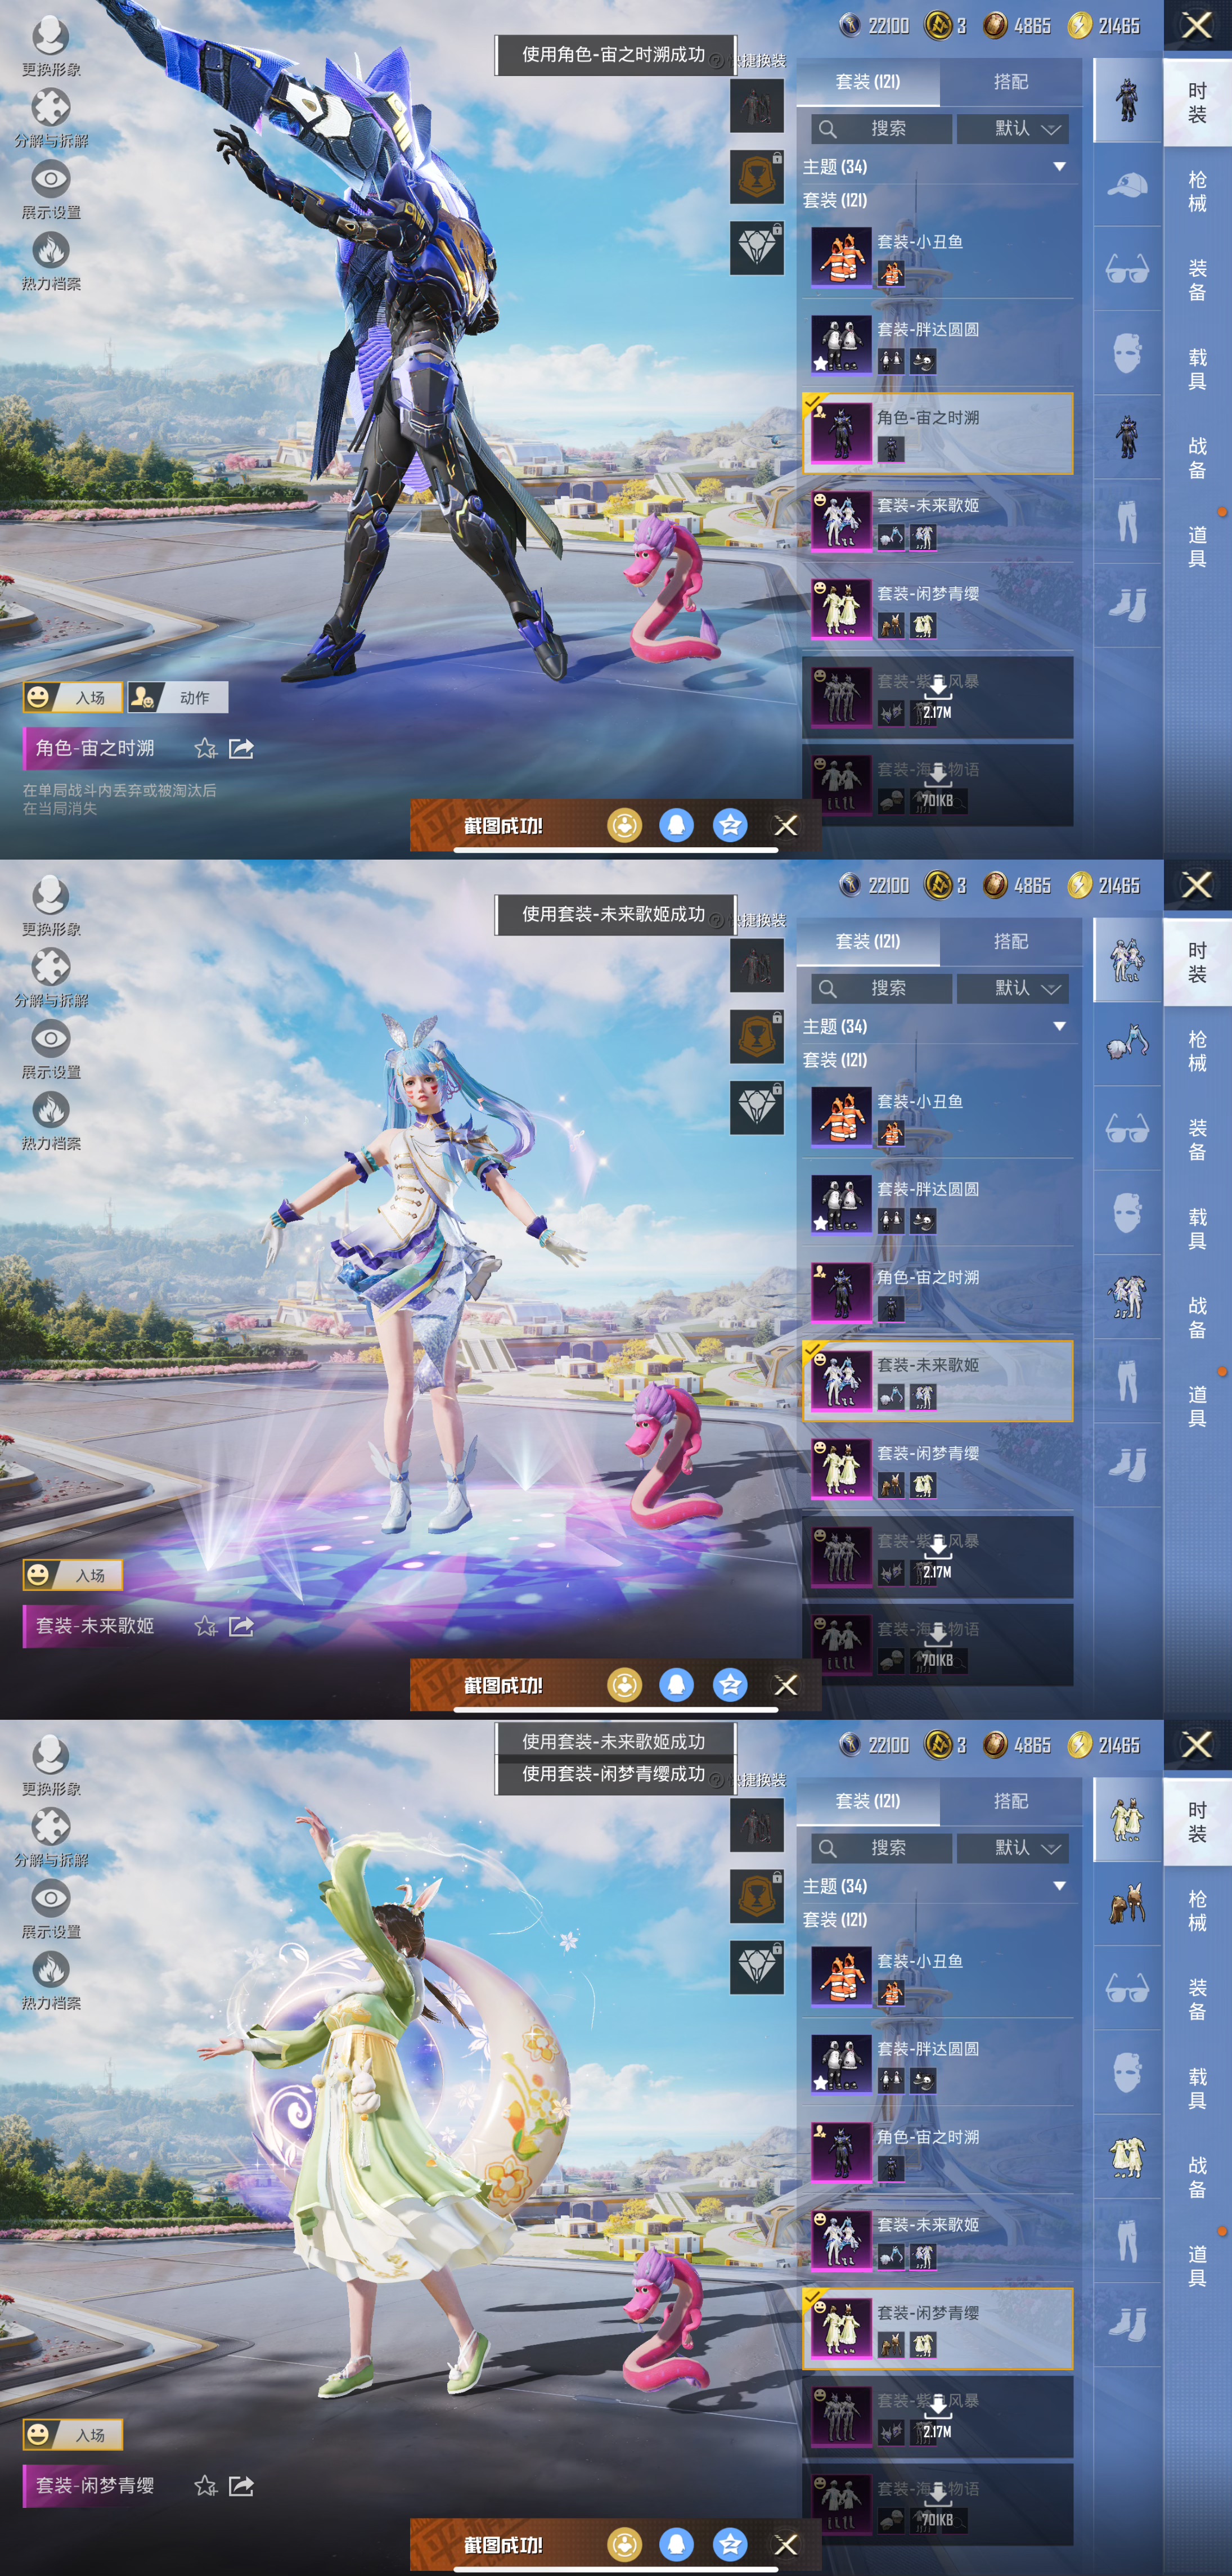Click the 动作 button beside 入场
This screenshot has width=1232, height=2576.
[x=178, y=697]
